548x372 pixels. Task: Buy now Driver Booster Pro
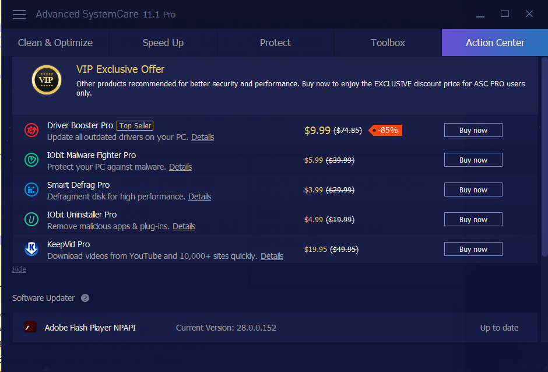coord(473,130)
